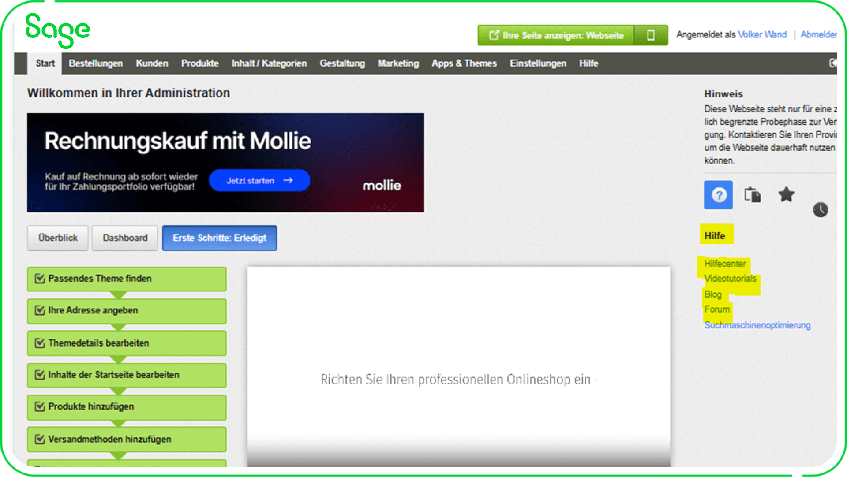Click mollie logo in banner
The width and height of the screenshot is (847, 477).
coord(382,186)
